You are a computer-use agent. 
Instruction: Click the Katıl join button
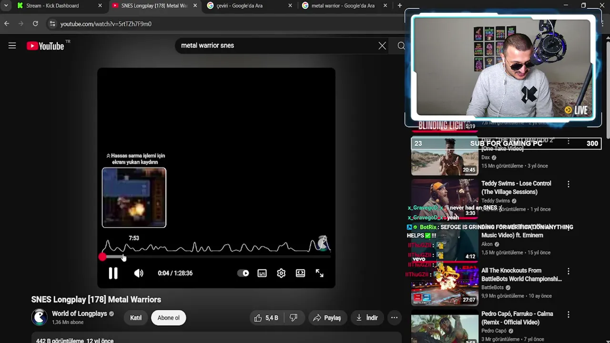point(136,318)
